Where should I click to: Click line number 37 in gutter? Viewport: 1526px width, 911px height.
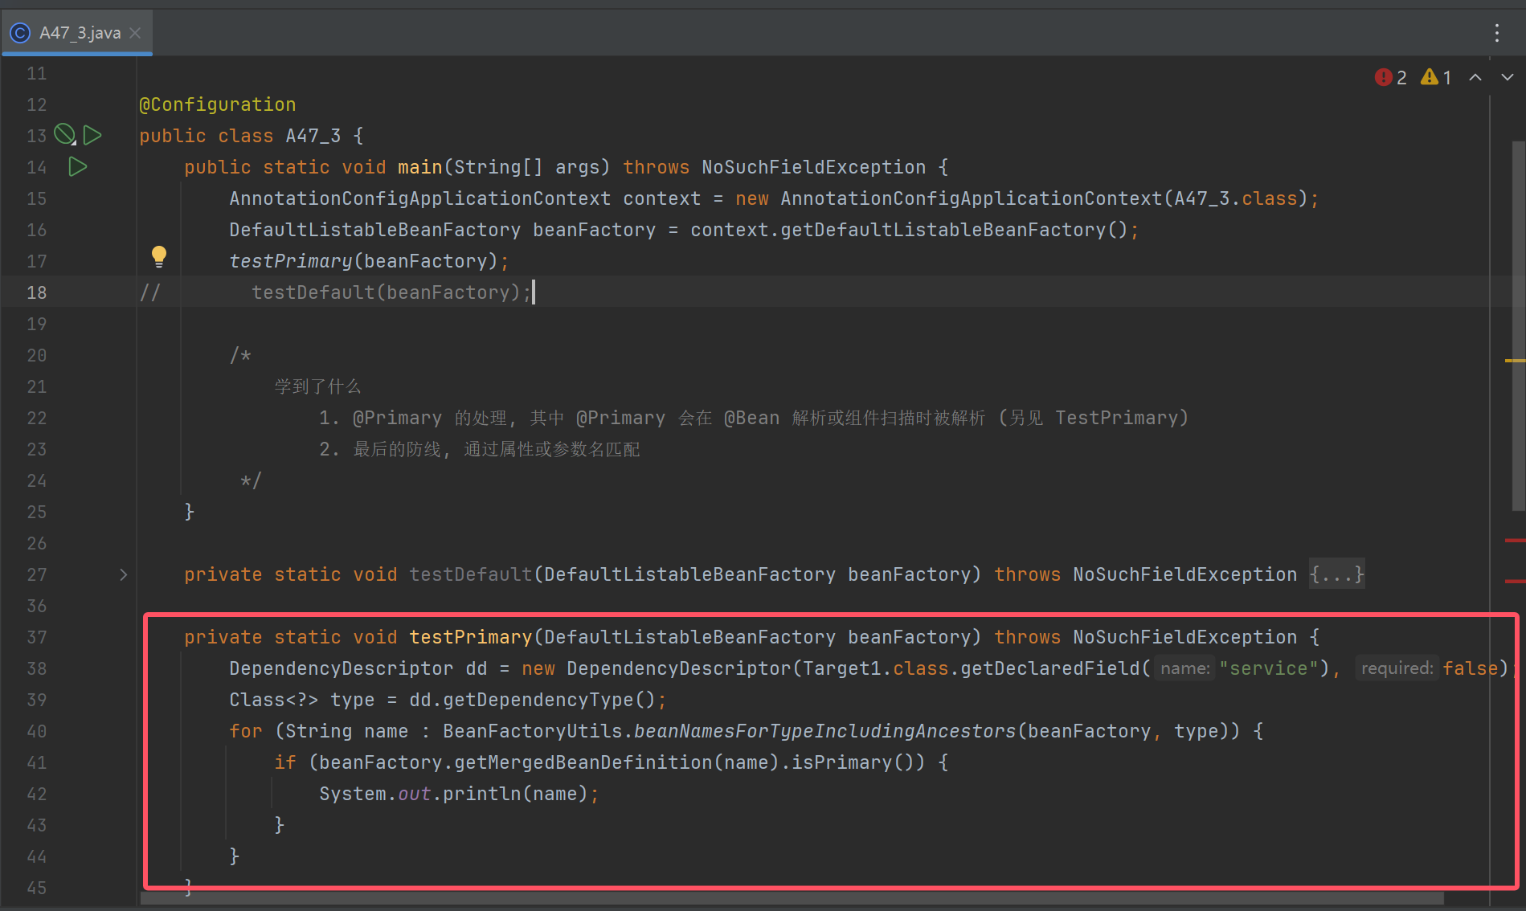pos(37,637)
